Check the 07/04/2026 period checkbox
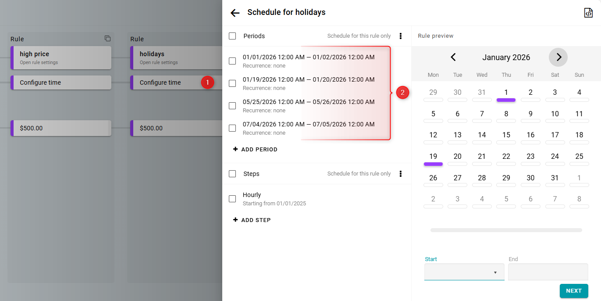 coord(232,128)
